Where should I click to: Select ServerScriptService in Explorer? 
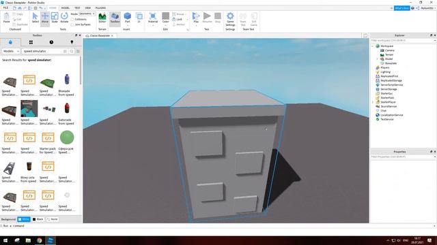coord(391,84)
